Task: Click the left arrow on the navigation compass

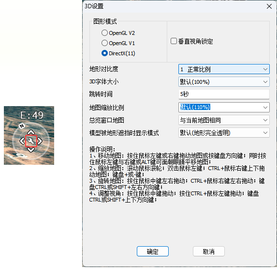Action: click(22, 141)
